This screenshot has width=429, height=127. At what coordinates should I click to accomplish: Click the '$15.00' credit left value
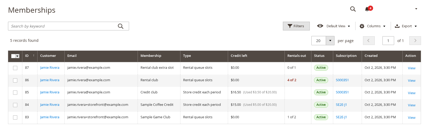[x=236, y=105]
